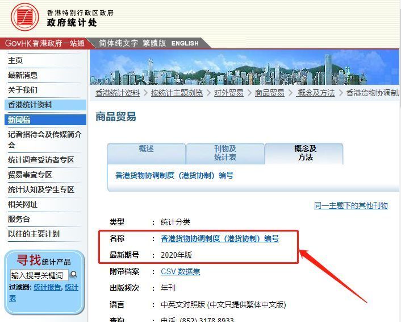
Task: Click the search magnifier icon
Action: 73,274
